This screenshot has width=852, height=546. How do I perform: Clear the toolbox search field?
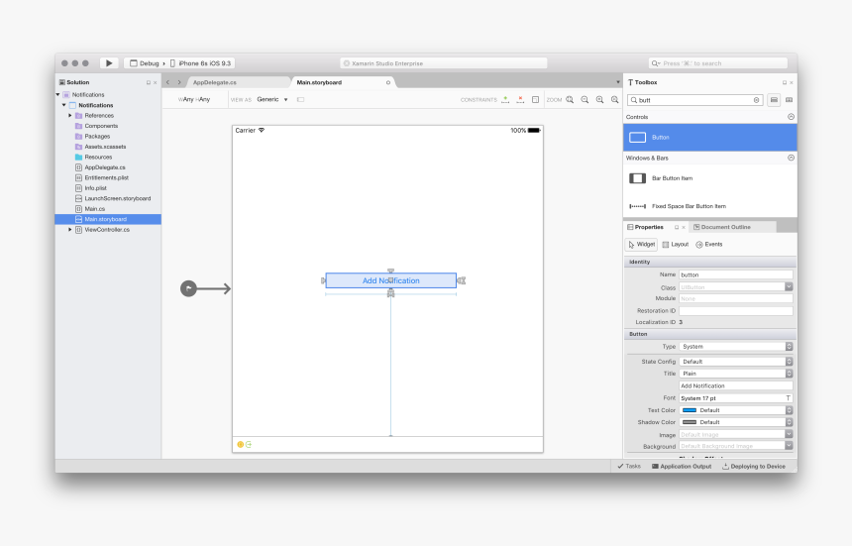coord(757,100)
